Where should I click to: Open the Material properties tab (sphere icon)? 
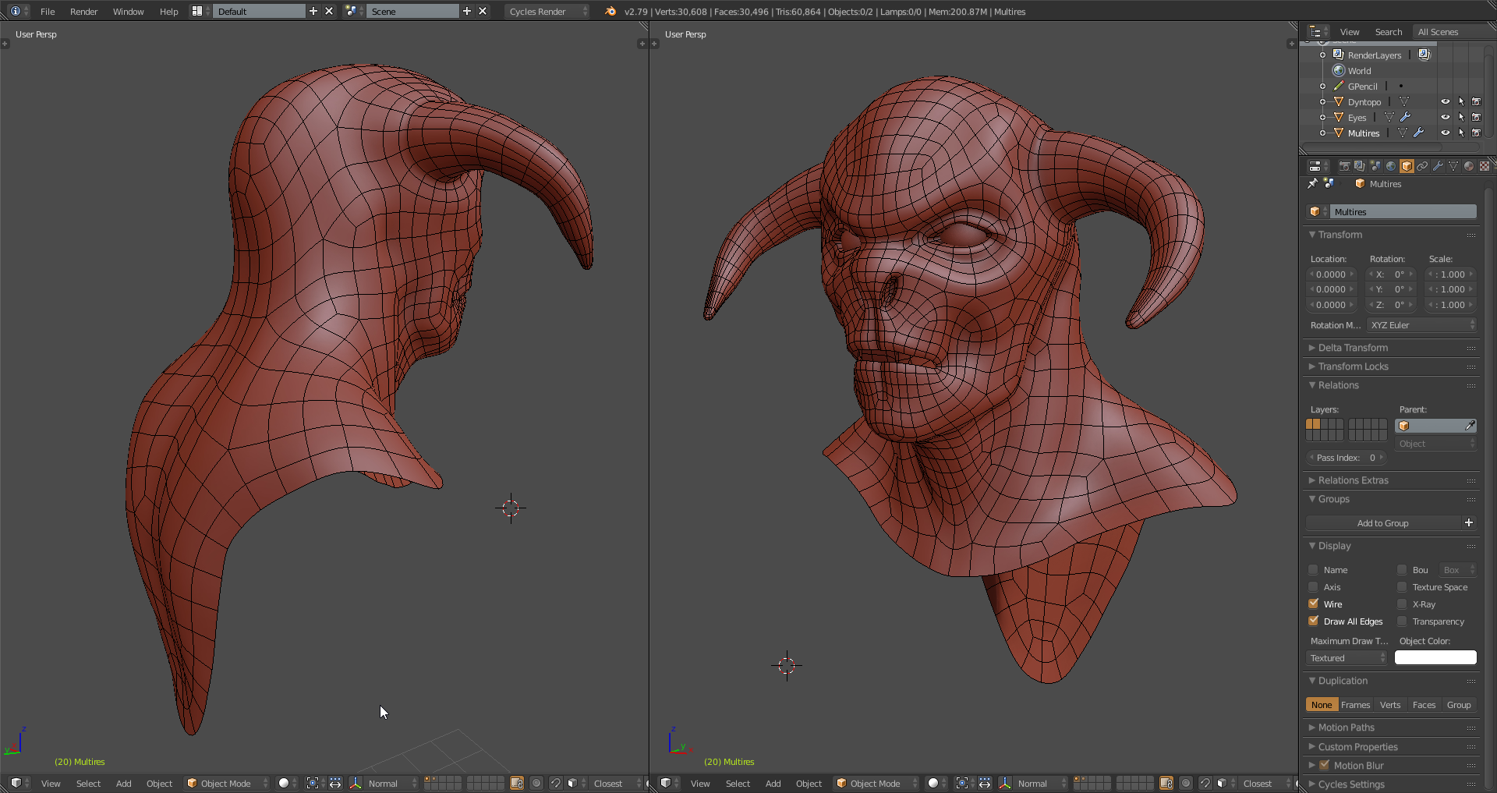tap(1469, 166)
